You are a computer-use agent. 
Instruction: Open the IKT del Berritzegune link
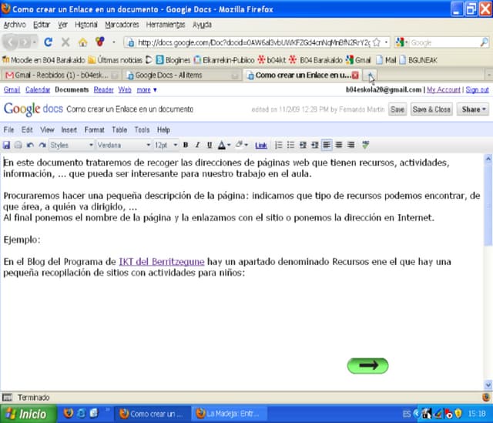coord(162,262)
